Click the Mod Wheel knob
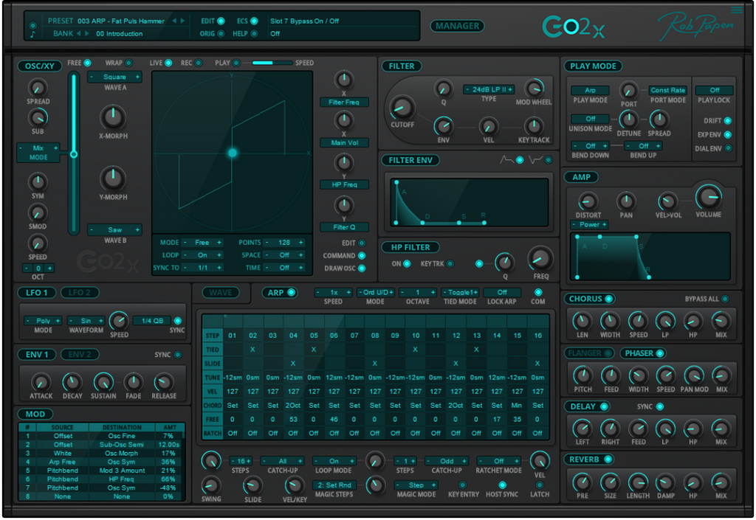 click(x=533, y=89)
